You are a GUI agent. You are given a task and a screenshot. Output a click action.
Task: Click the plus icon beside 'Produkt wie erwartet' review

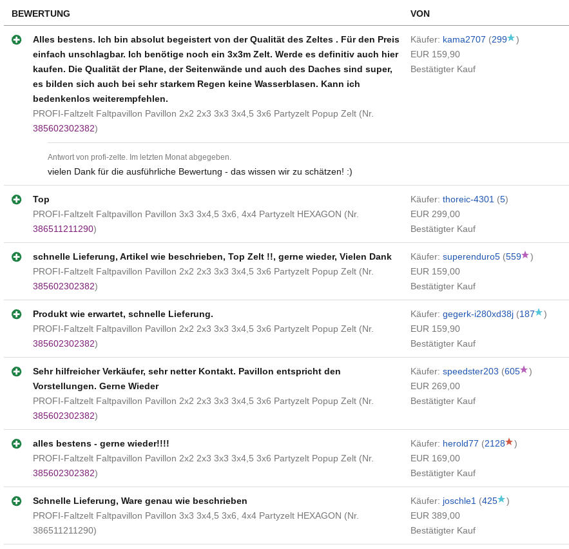16,314
